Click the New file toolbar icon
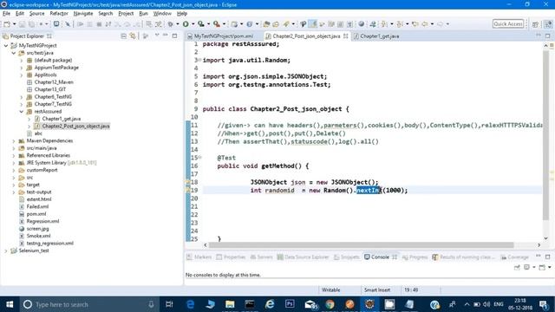The image size is (555, 312). point(7,24)
